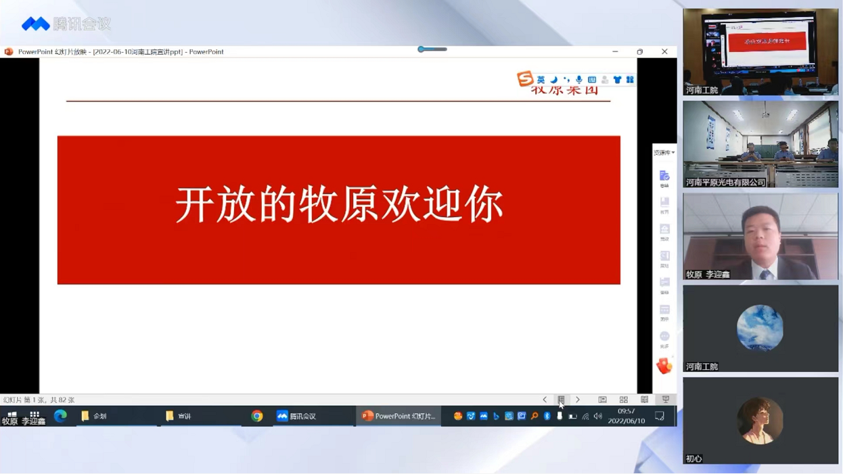Open the Sogou soft keyboard icon
Screen dimensions: 843x474
[592, 80]
